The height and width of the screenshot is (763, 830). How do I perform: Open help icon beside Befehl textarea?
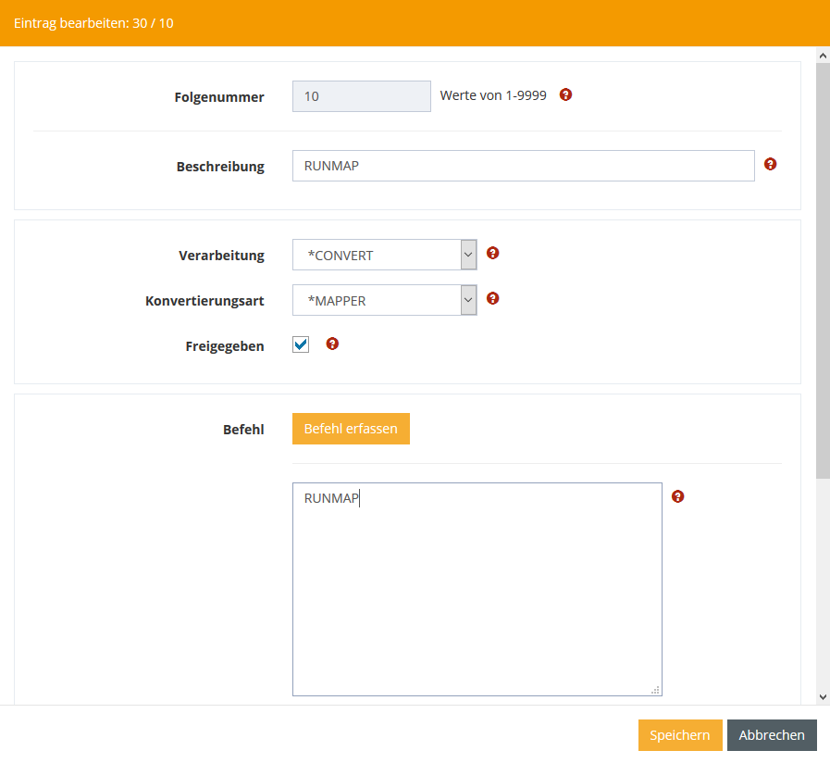pos(677,496)
